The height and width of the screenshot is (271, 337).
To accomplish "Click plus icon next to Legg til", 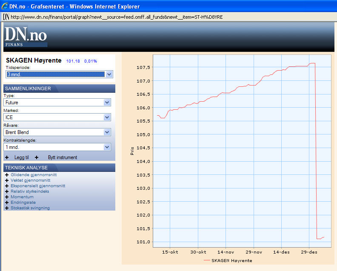I will pyautogui.click(x=7, y=157).
